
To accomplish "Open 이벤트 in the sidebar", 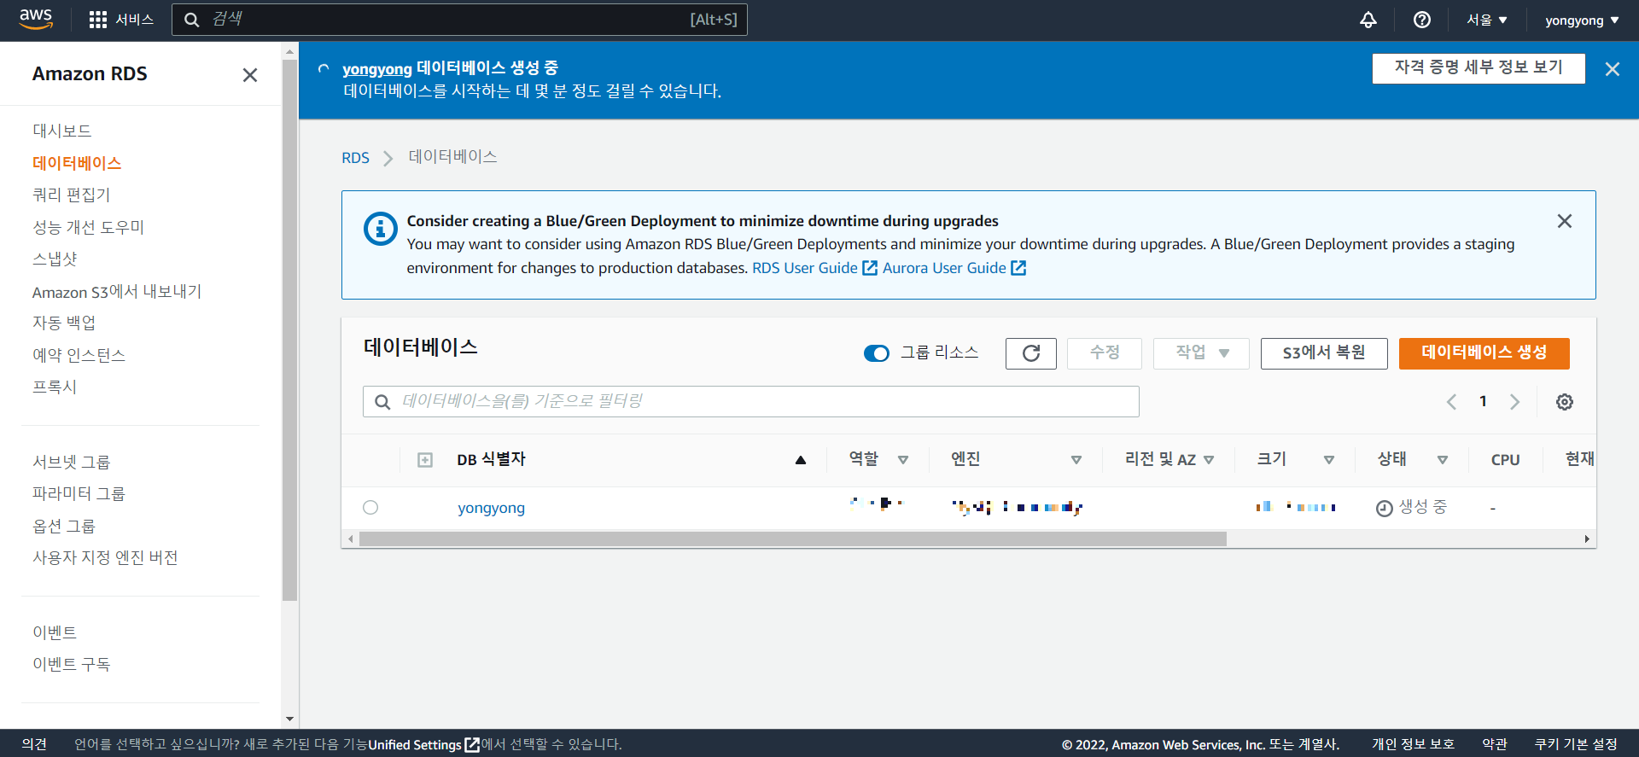I will pos(55,632).
